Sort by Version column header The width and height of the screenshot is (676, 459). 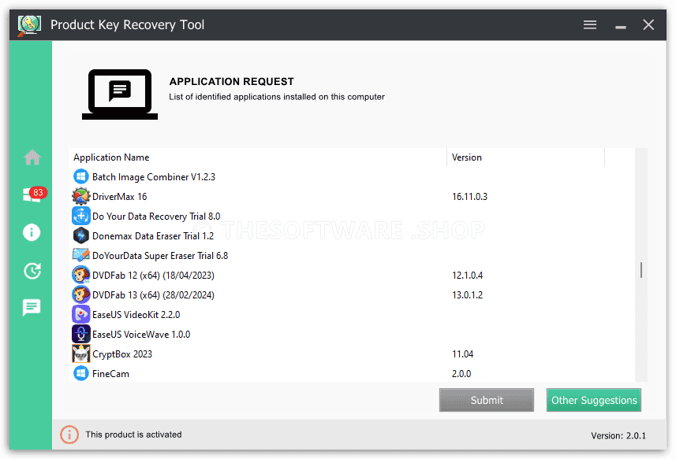(525, 157)
